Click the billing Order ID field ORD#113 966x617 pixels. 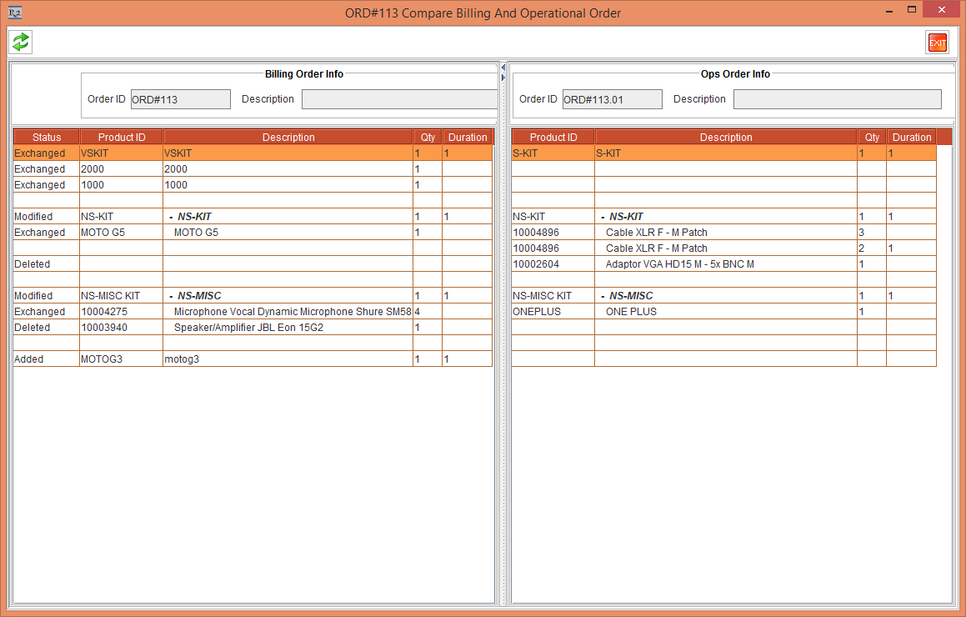coord(180,99)
